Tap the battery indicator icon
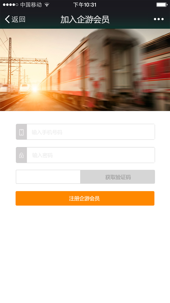Screen dimensions: 170x303 click(x=162, y=5)
